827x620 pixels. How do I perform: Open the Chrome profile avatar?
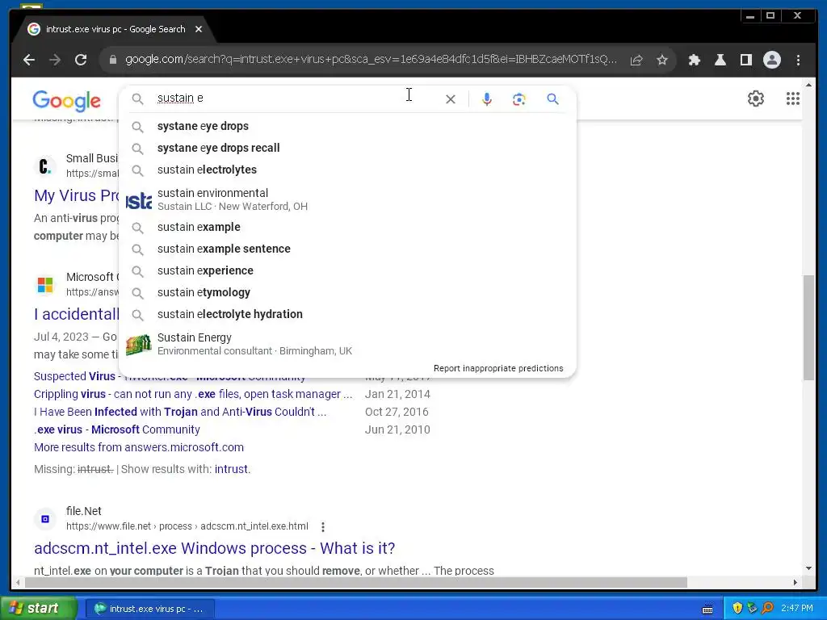tap(771, 60)
